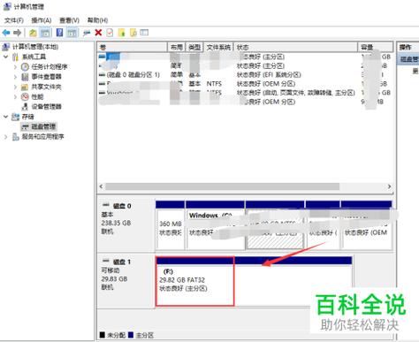Screen dimensions: 419x342
Task: Sort by the 卷 column header
Action: click(133, 47)
